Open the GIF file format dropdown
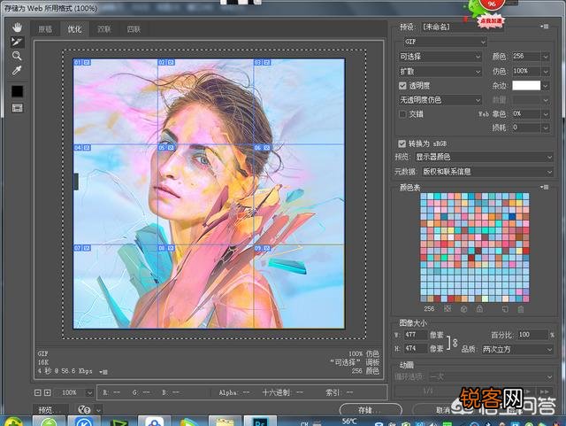The width and height of the screenshot is (566, 426). [445, 42]
